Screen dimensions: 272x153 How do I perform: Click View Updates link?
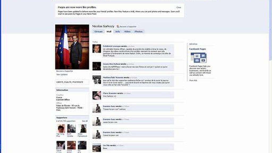point(62,74)
